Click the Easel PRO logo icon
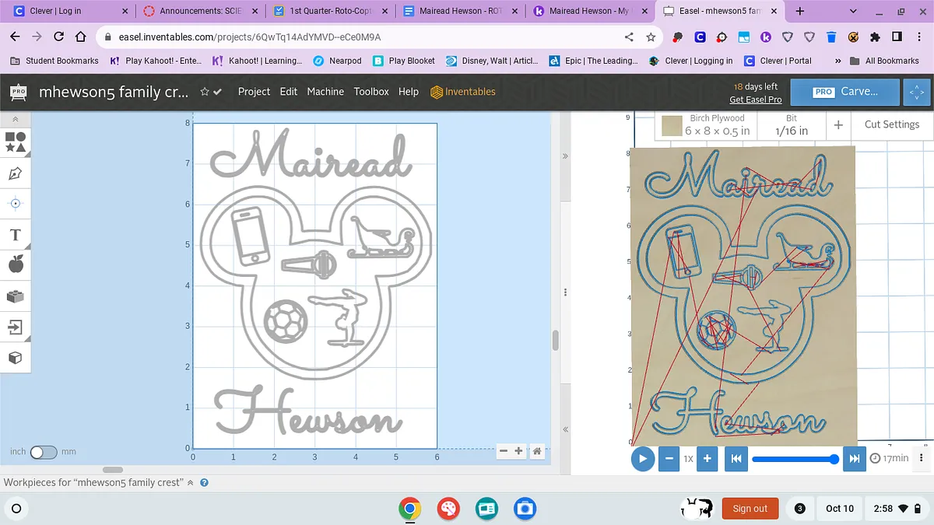This screenshot has width=934, height=525. (x=19, y=92)
